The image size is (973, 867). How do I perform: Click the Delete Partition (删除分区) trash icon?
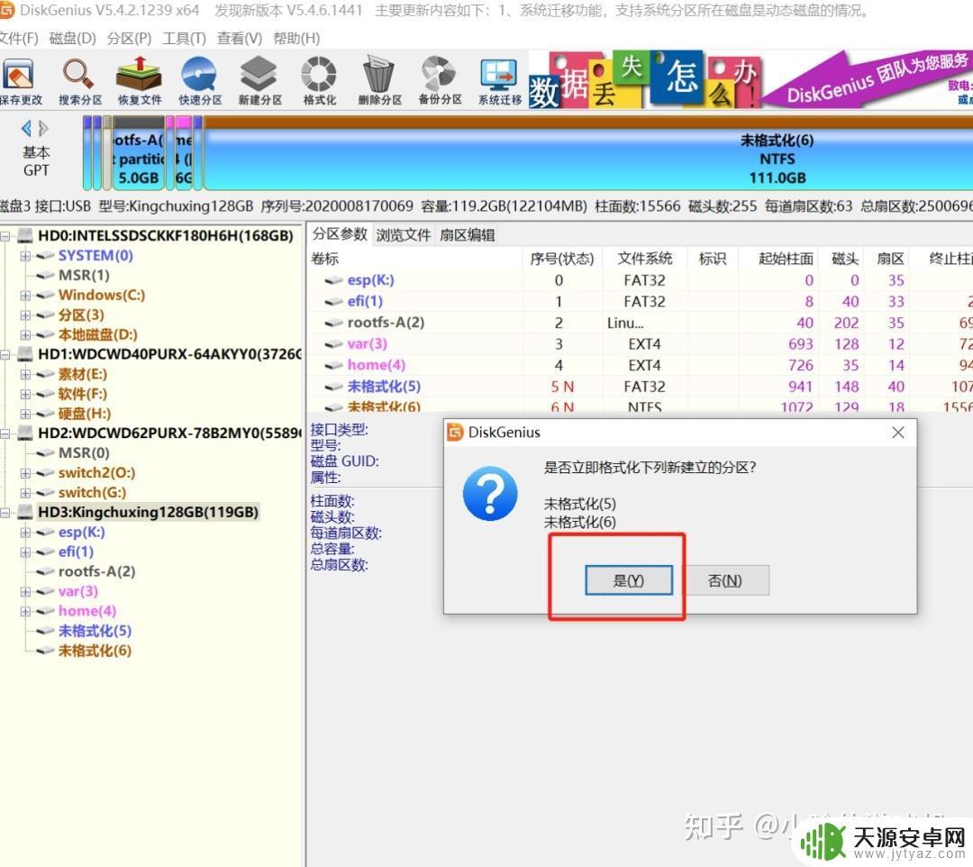[379, 81]
